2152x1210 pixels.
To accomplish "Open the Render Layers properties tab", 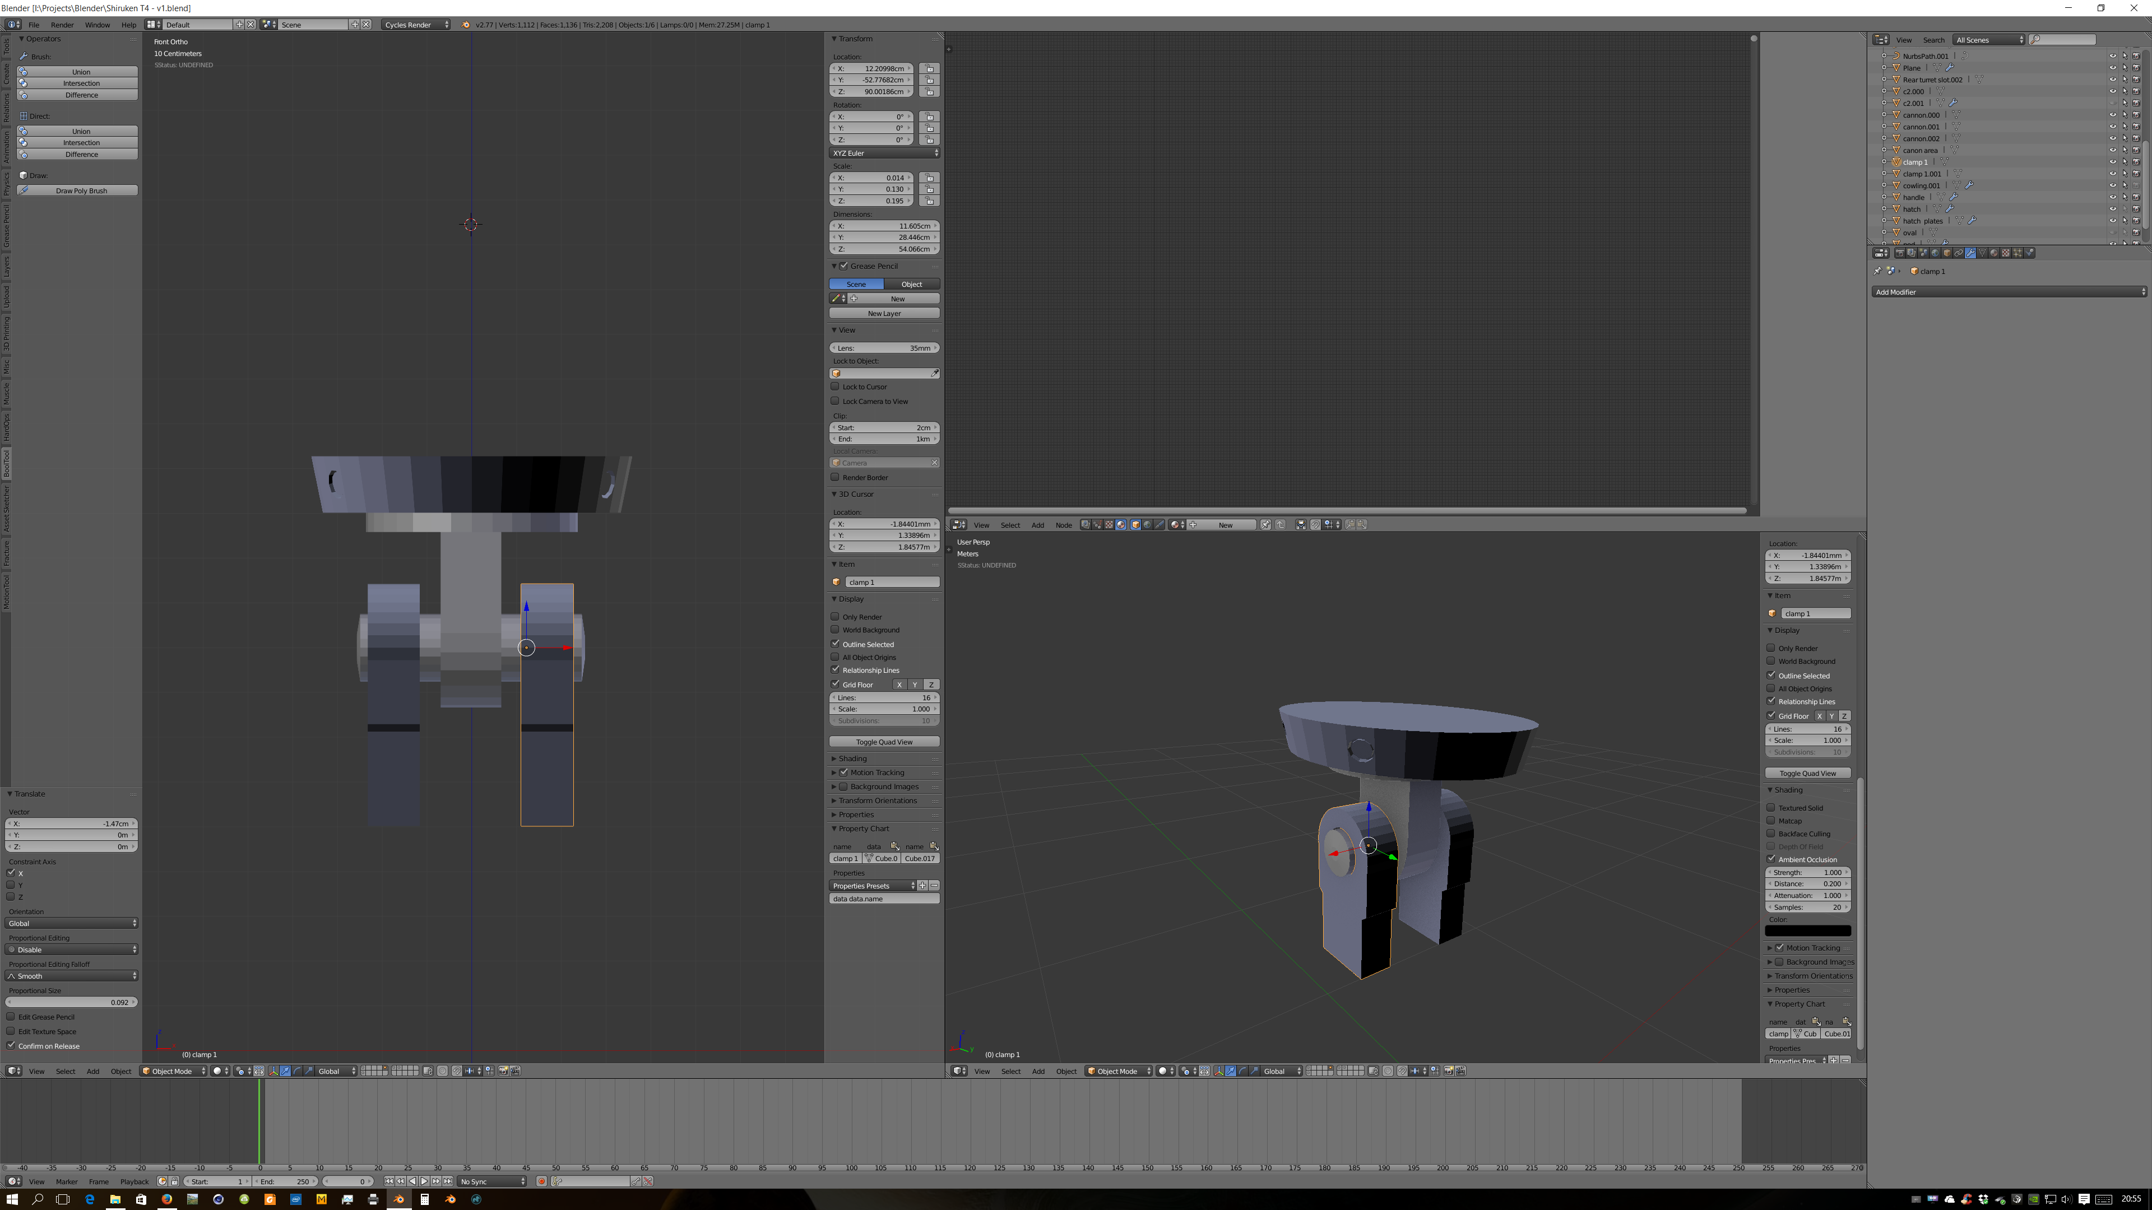I will click(x=1912, y=253).
